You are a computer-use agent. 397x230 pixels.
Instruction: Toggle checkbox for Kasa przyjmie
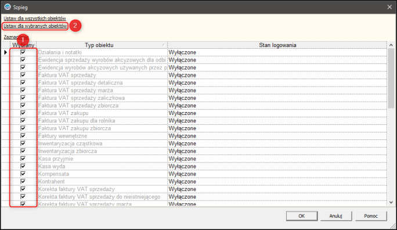pos(23,159)
